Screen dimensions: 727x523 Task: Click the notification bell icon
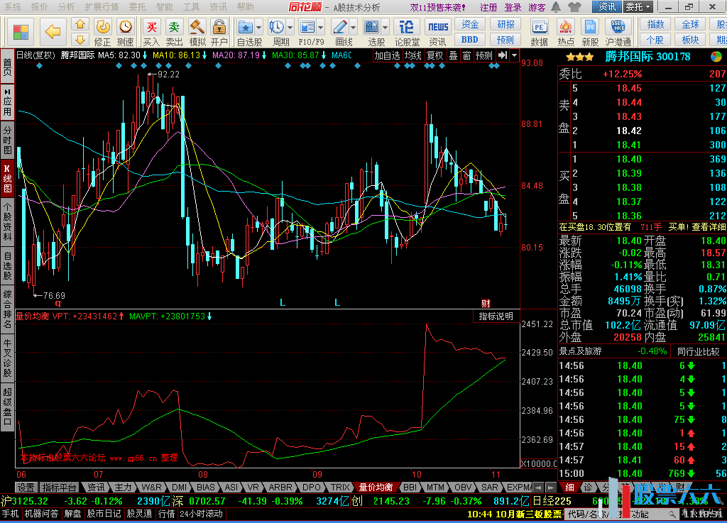tap(556, 7)
